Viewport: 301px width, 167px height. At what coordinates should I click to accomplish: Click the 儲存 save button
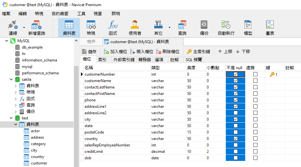coord(89,51)
